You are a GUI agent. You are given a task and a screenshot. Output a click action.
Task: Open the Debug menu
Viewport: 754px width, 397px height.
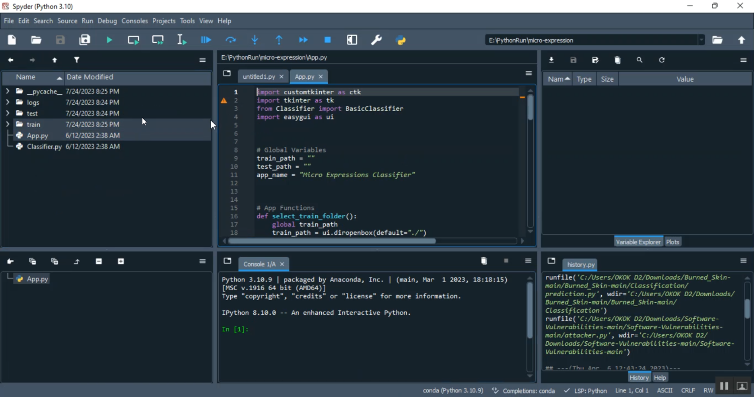[107, 21]
